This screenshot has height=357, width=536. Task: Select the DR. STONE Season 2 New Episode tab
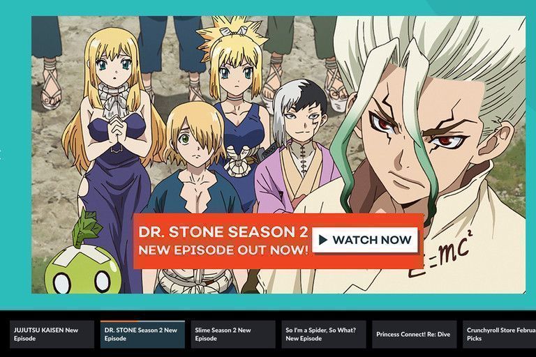142,334
